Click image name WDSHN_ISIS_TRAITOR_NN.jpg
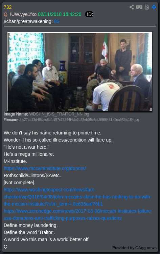Image resolution: width=160 pixels, height=254 pixels. click(59, 114)
